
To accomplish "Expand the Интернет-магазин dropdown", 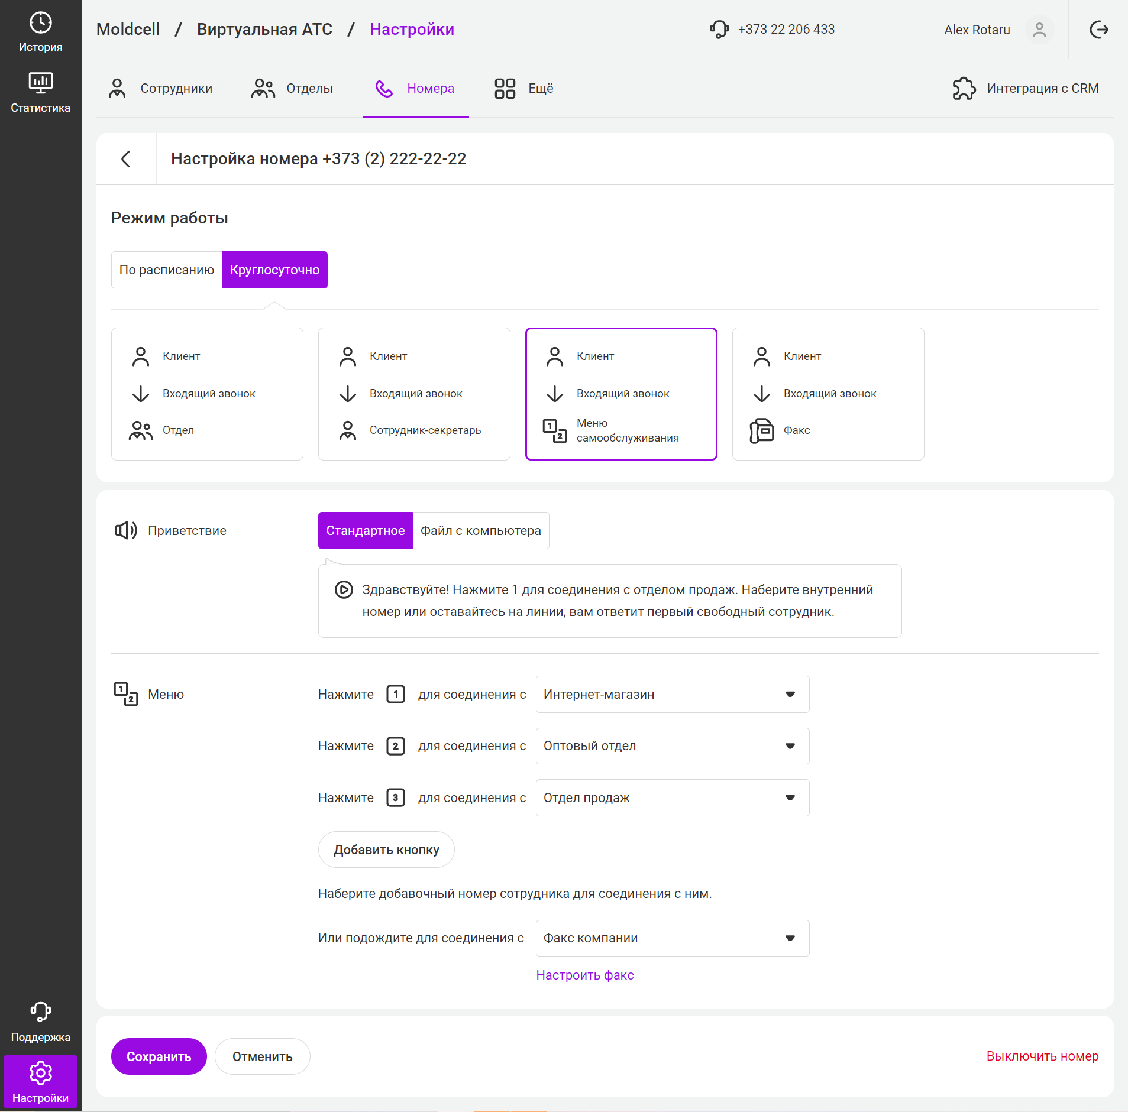I will [x=672, y=694].
